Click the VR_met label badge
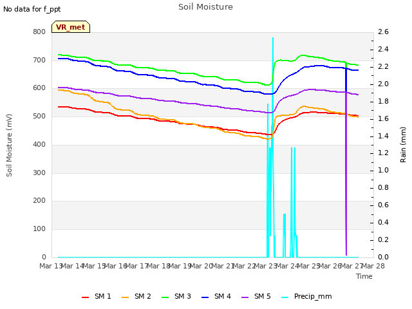412x309 pixels. pos(71,27)
